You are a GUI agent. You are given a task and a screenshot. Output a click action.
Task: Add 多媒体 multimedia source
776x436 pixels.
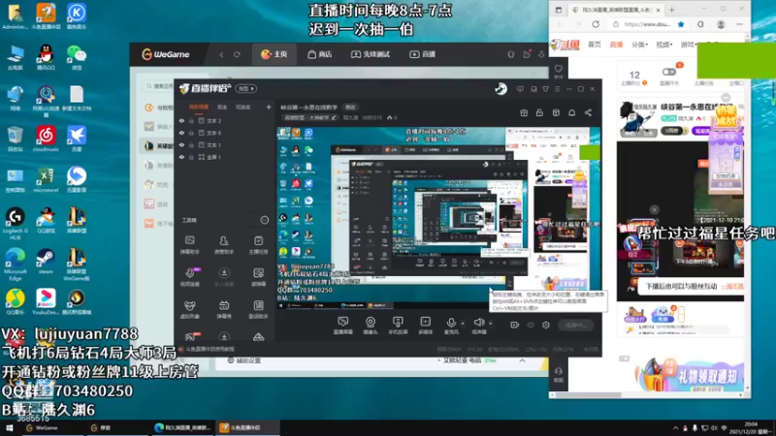(425, 326)
